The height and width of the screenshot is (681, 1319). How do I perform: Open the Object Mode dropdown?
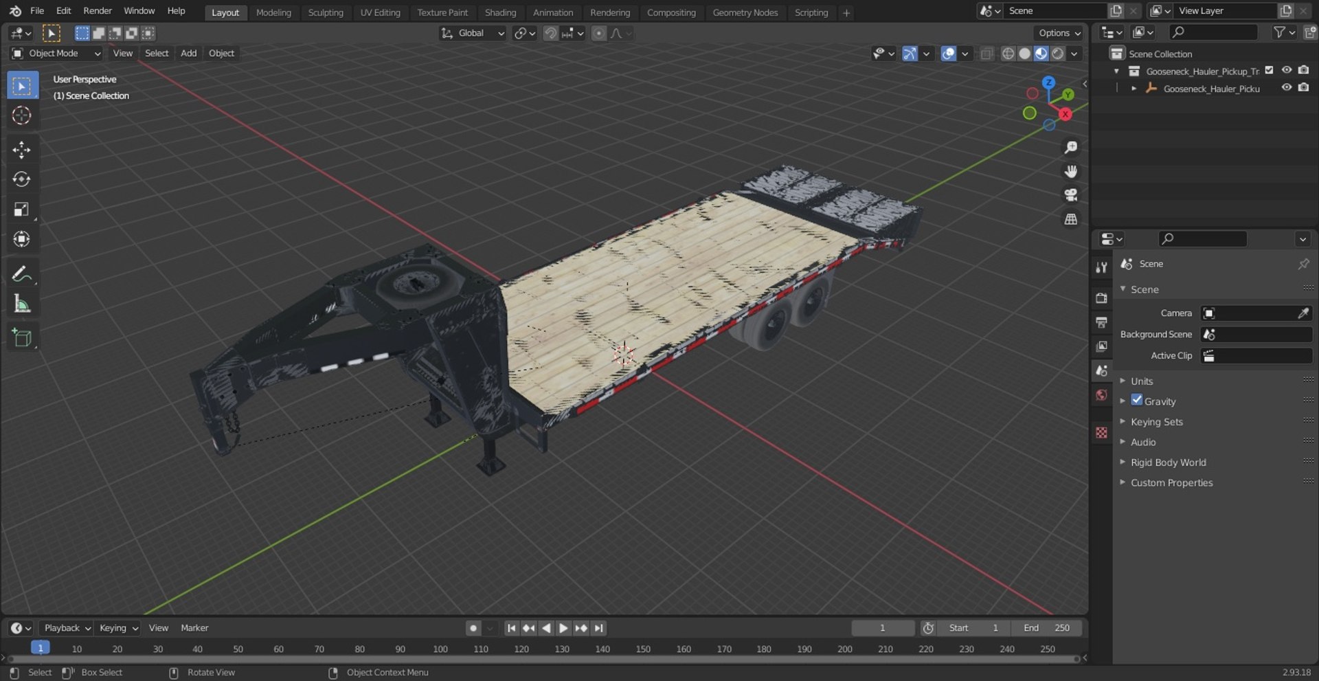pos(56,54)
